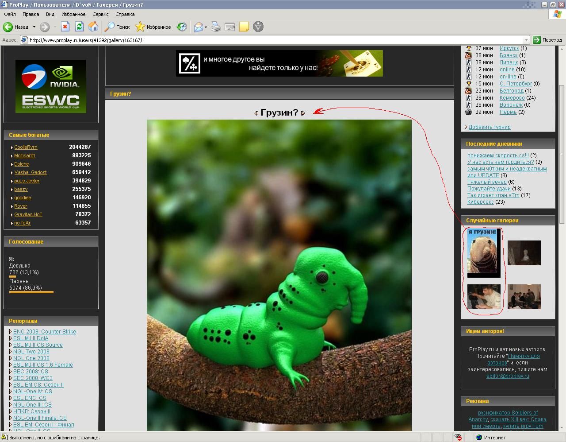Click the arrow beside Добавить турнир
Screen dimensions: 566x442
pyautogui.click(x=466, y=127)
